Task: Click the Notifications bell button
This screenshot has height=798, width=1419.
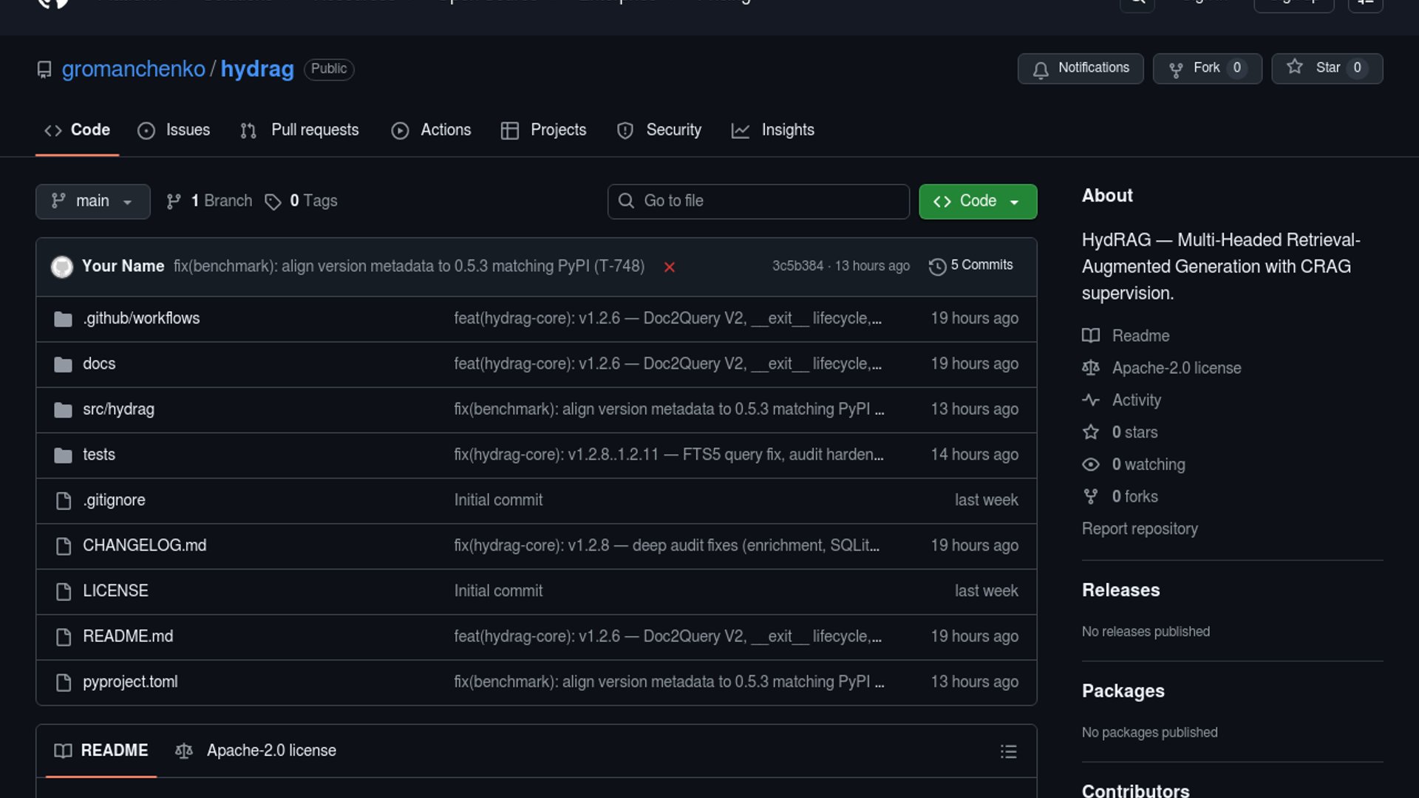Action: (1080, 68)
